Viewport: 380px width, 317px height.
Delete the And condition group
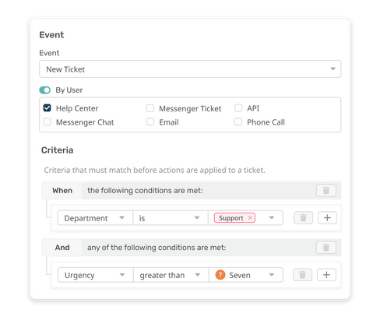(x=326, y=248)
